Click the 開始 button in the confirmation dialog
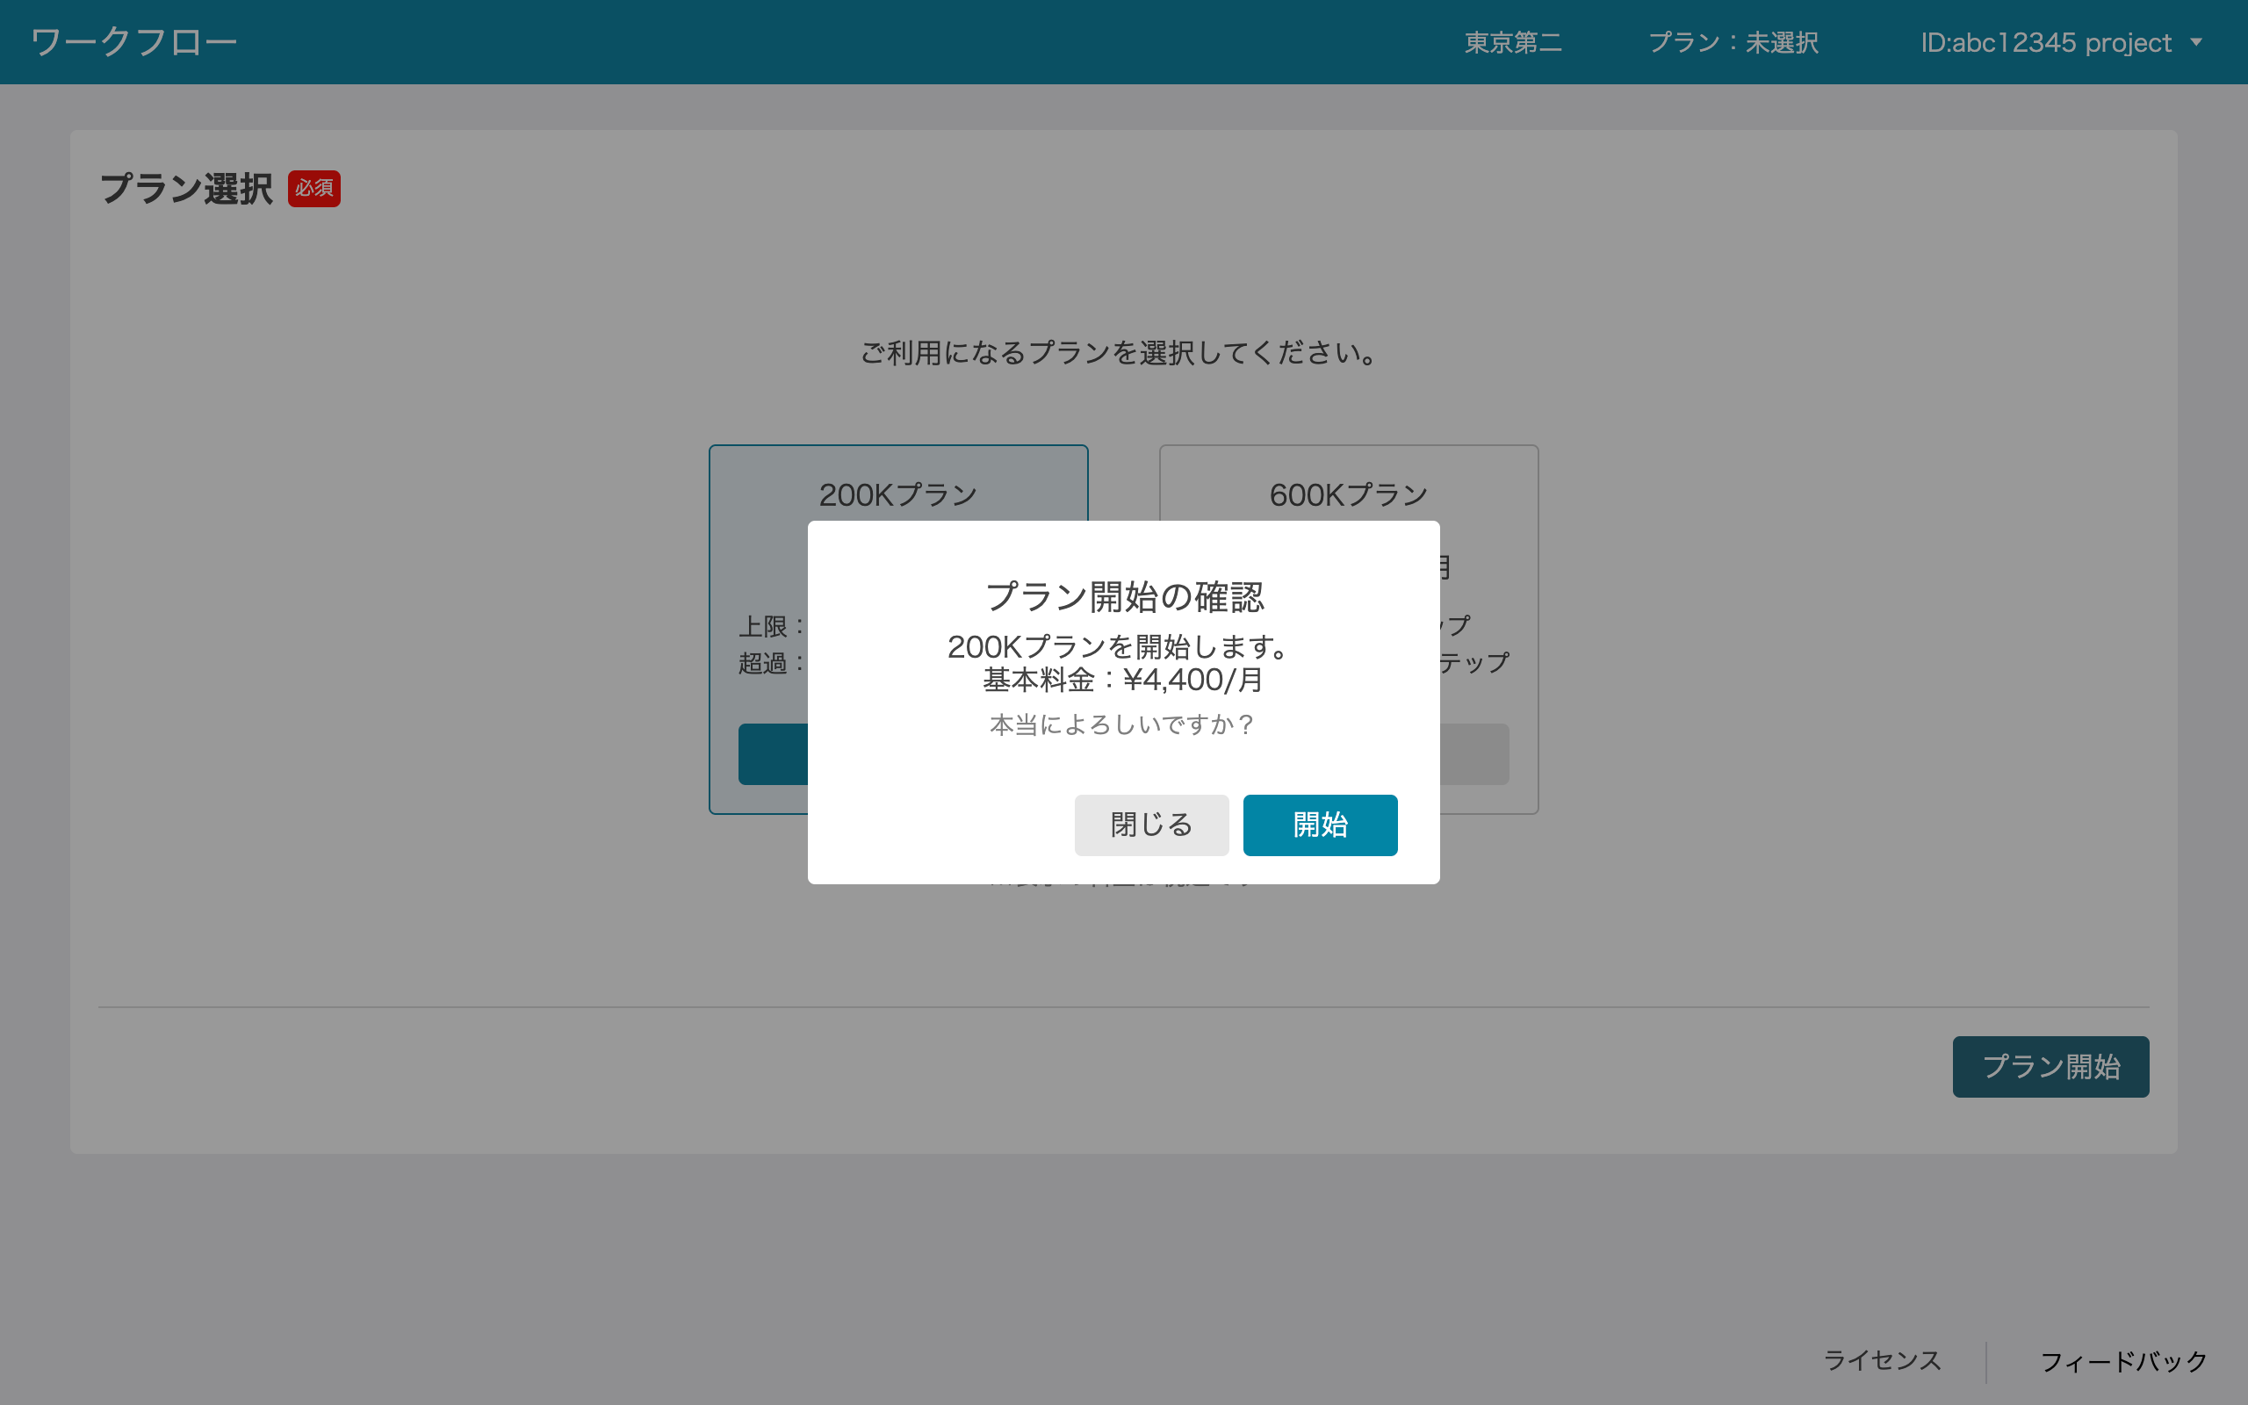The height and width of the screenshot is (1405, 2248). click(1320, 825)
